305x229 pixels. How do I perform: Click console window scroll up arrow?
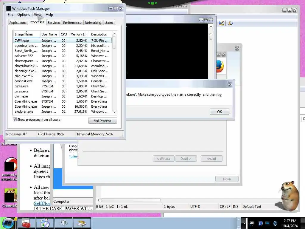click(211, 26)
